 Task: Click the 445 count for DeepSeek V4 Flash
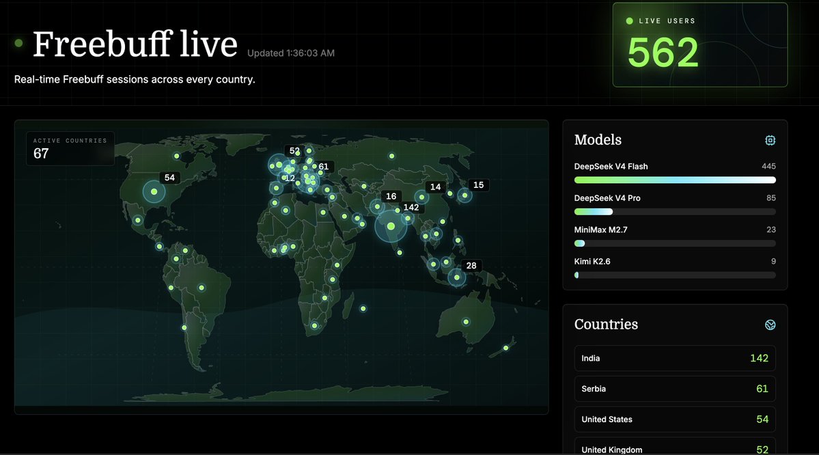pos(768,167)
